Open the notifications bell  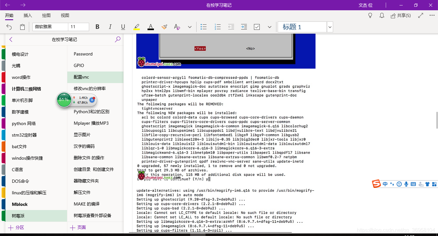[382, 15]
